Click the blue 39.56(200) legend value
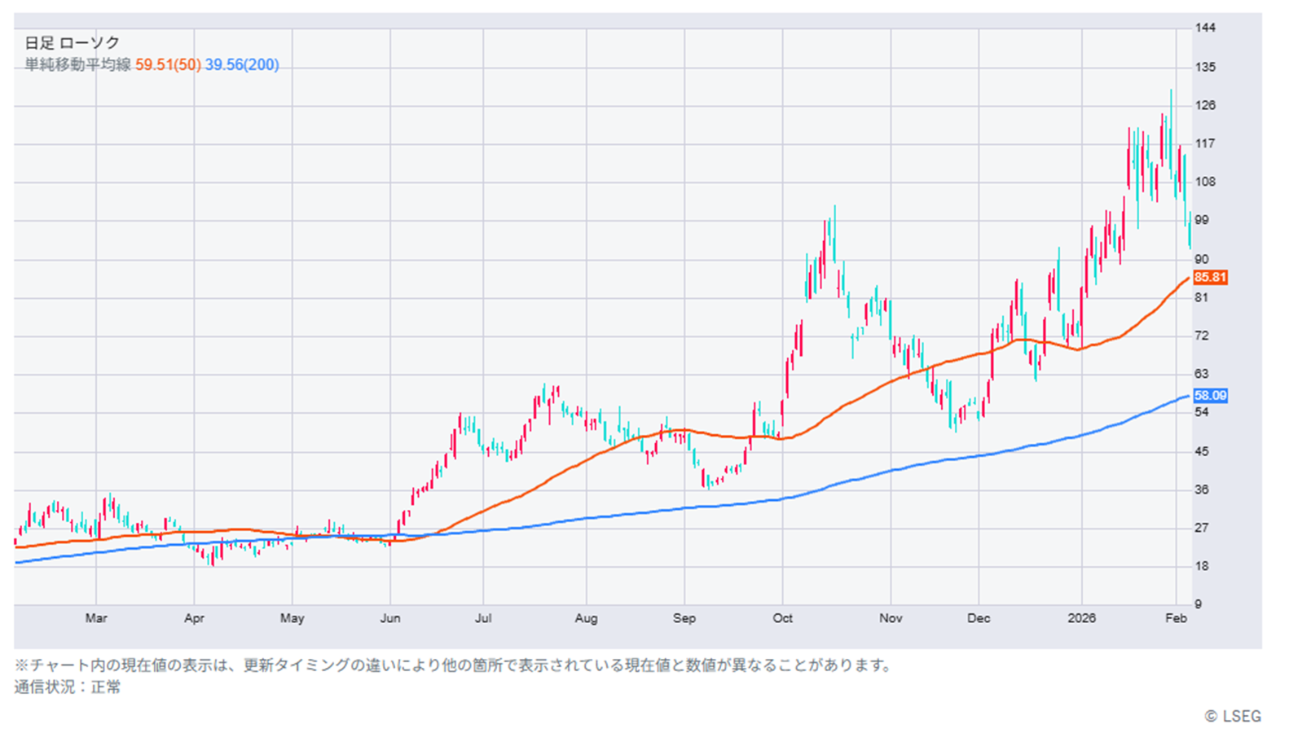Screen dimensions: 1289x742 click(242, 65)
